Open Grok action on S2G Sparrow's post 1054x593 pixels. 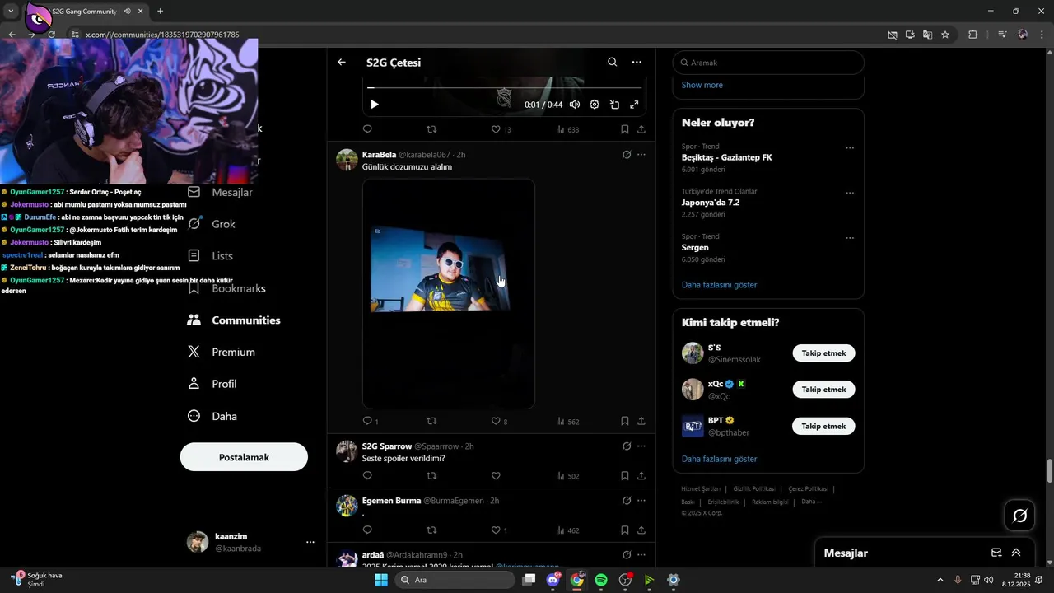[627, 446]
